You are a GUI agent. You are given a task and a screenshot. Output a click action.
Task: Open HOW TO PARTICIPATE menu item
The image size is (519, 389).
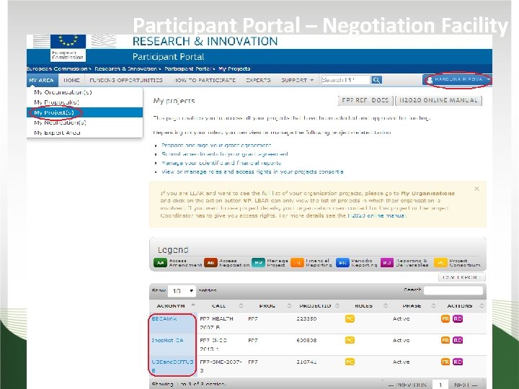click(x=205, y=80)
